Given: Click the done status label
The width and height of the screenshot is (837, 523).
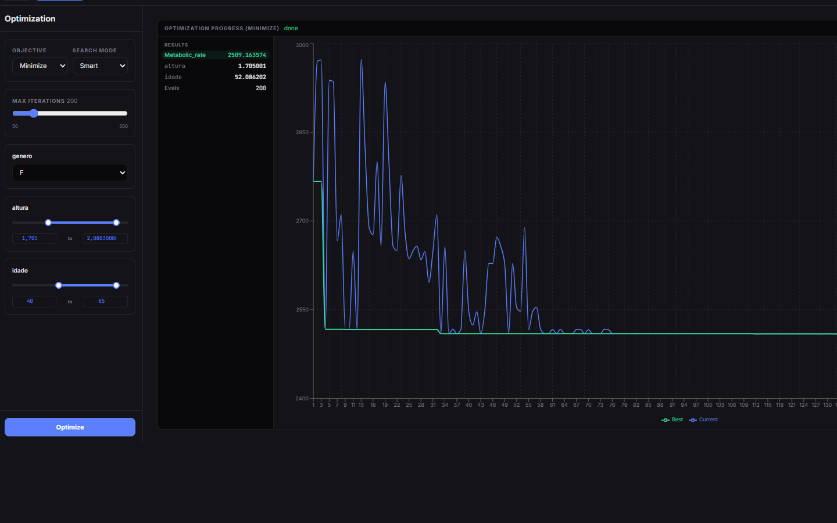Looking at the screenshot, I should 291,28.
